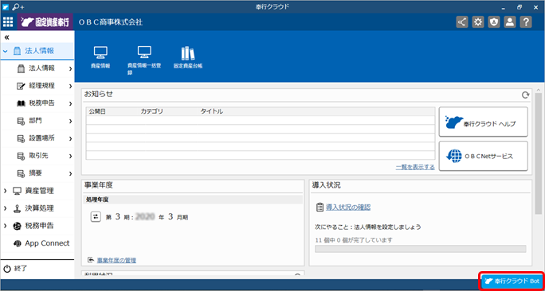The image size is (545, 291).
Task: Open 資産情報一括登録 shortcut icon
Action: 143,60
